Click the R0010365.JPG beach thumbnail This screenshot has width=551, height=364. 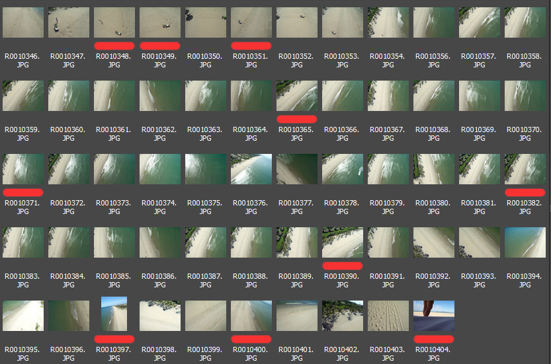tap(297, 96)
